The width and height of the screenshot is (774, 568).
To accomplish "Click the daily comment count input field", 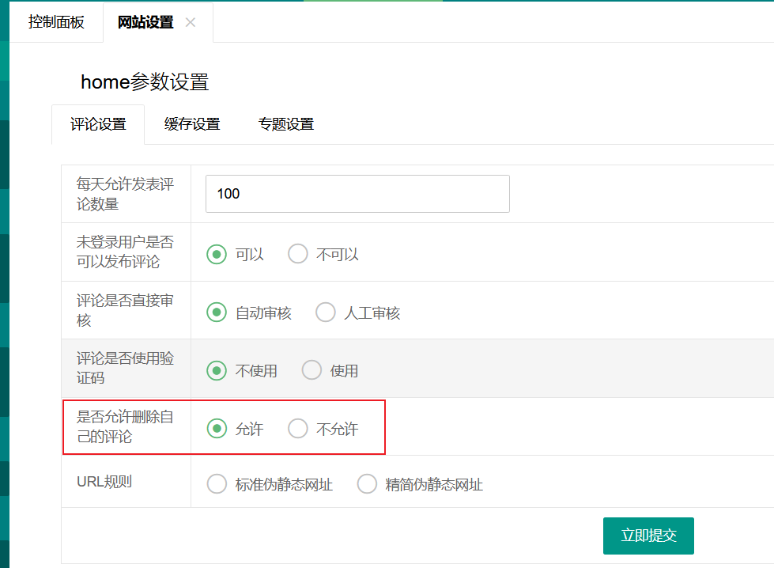I will 357,194.
